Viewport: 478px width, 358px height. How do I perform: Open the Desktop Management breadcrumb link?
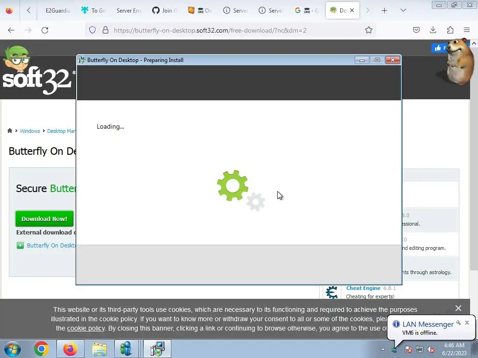61,131
